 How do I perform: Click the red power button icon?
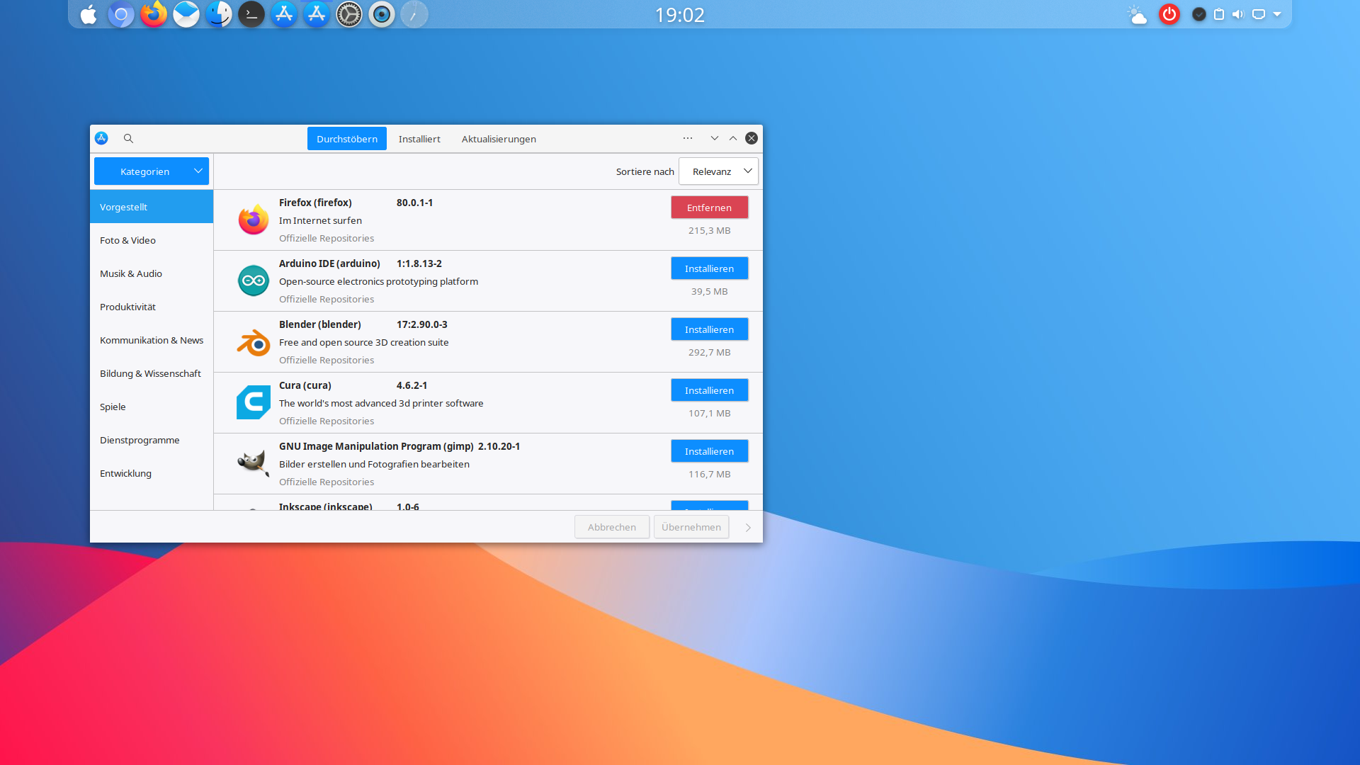click(x=1169, y=14)
